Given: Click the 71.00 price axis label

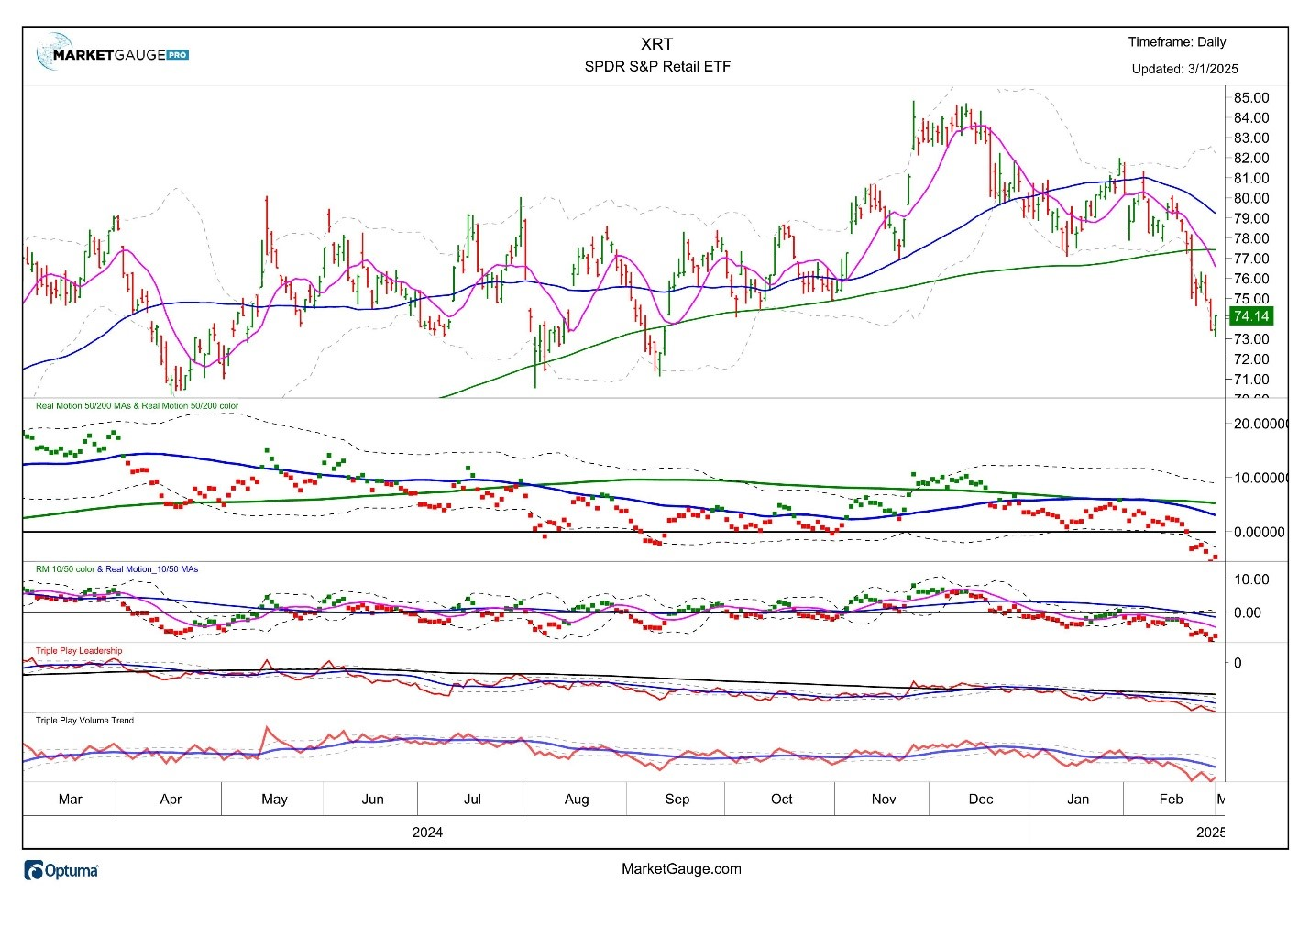Looking at the screenshot, I should 1251,380.
